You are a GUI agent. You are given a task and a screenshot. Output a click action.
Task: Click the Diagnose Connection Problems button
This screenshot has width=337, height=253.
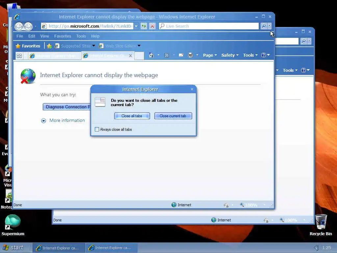(67, 107)
